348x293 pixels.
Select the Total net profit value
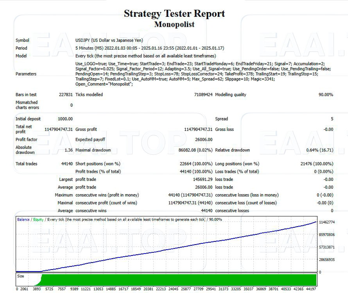58,129
